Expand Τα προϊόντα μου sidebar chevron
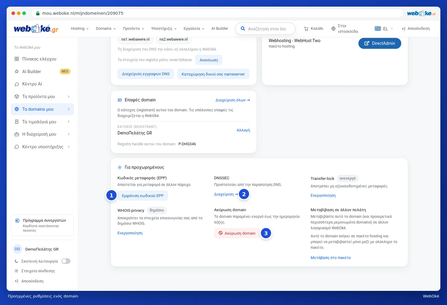This screenshot has height=305, width=447. 69,97
